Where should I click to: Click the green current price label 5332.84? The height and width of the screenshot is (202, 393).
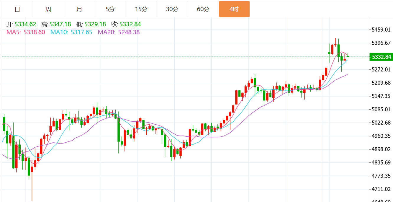pos(381,57)
